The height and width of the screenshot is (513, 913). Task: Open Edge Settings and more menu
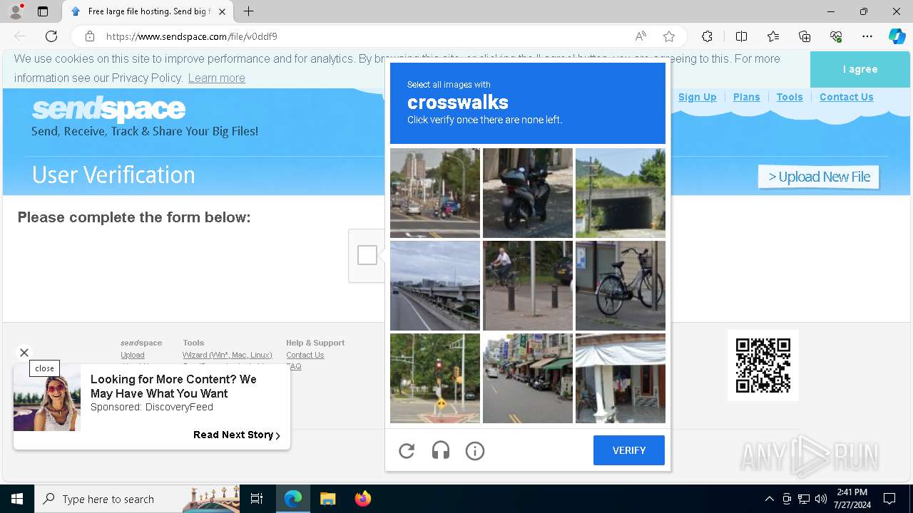coord(867,36)
